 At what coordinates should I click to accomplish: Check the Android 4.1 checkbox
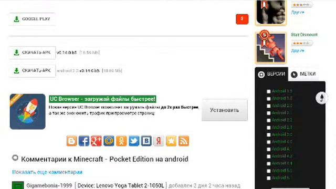(x=268, y=149)
